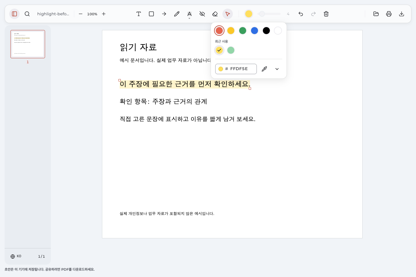This screenshot has width=416, height=277.
Task: Undo the last action
Action: 301,14
